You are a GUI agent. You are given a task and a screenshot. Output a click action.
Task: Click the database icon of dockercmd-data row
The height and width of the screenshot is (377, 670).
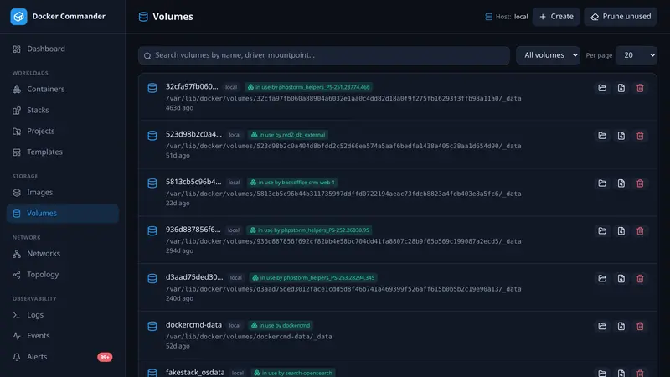152,326
